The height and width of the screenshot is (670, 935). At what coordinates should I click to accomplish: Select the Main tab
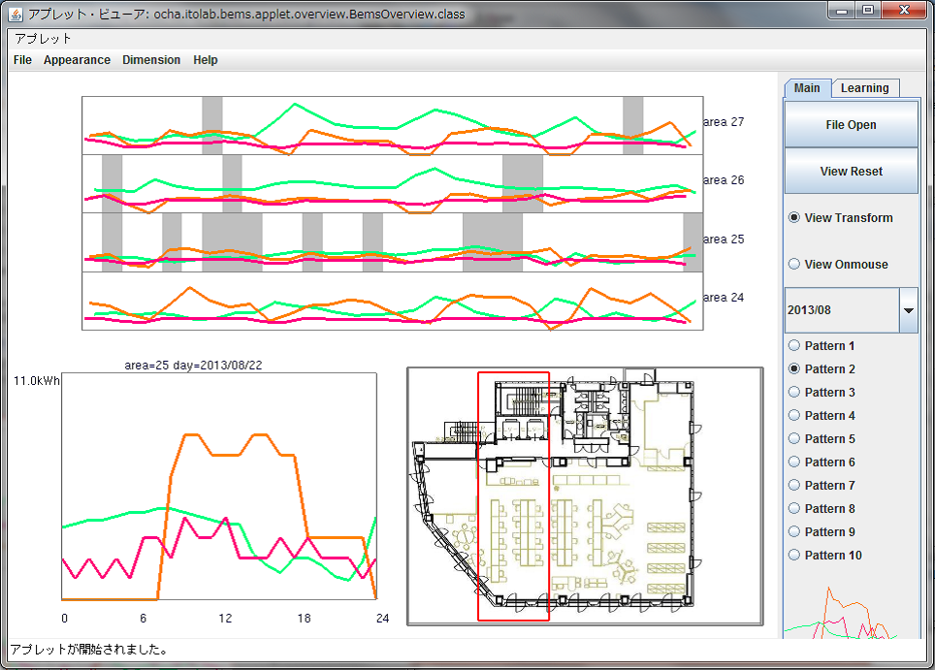pyautogui.click(x=807, y=88)
